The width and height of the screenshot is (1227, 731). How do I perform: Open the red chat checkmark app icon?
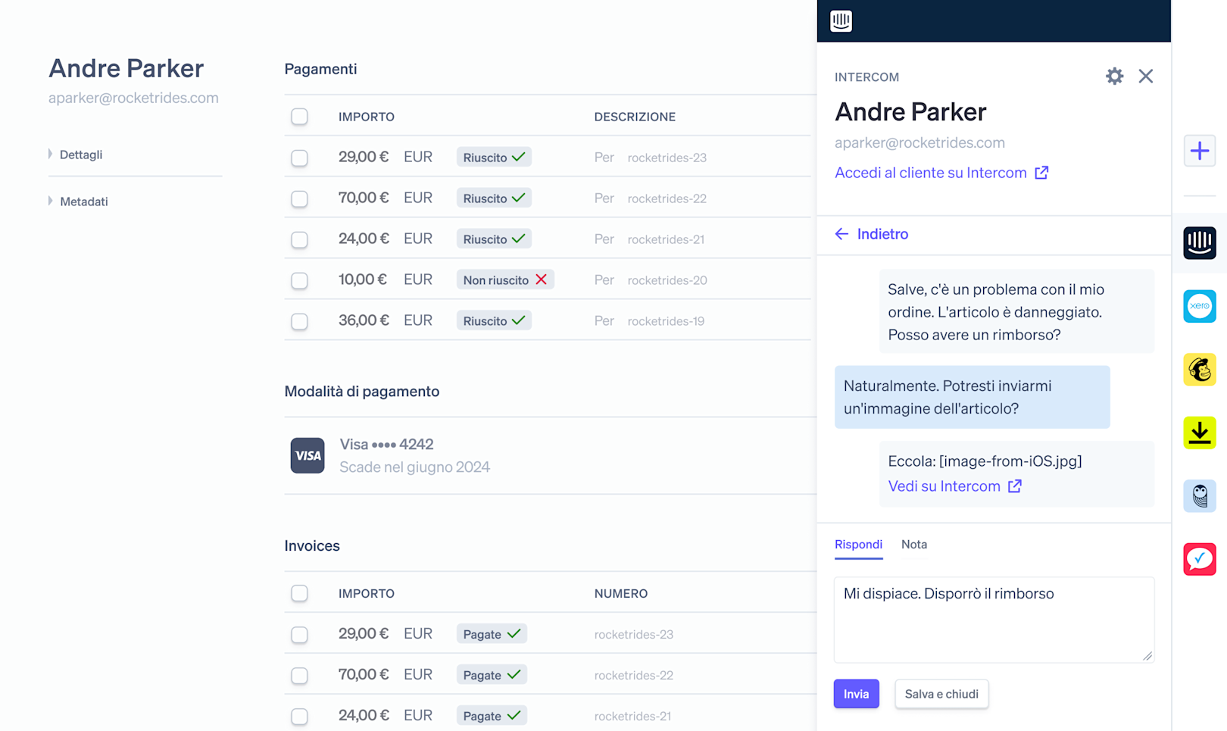(1200, 559)
